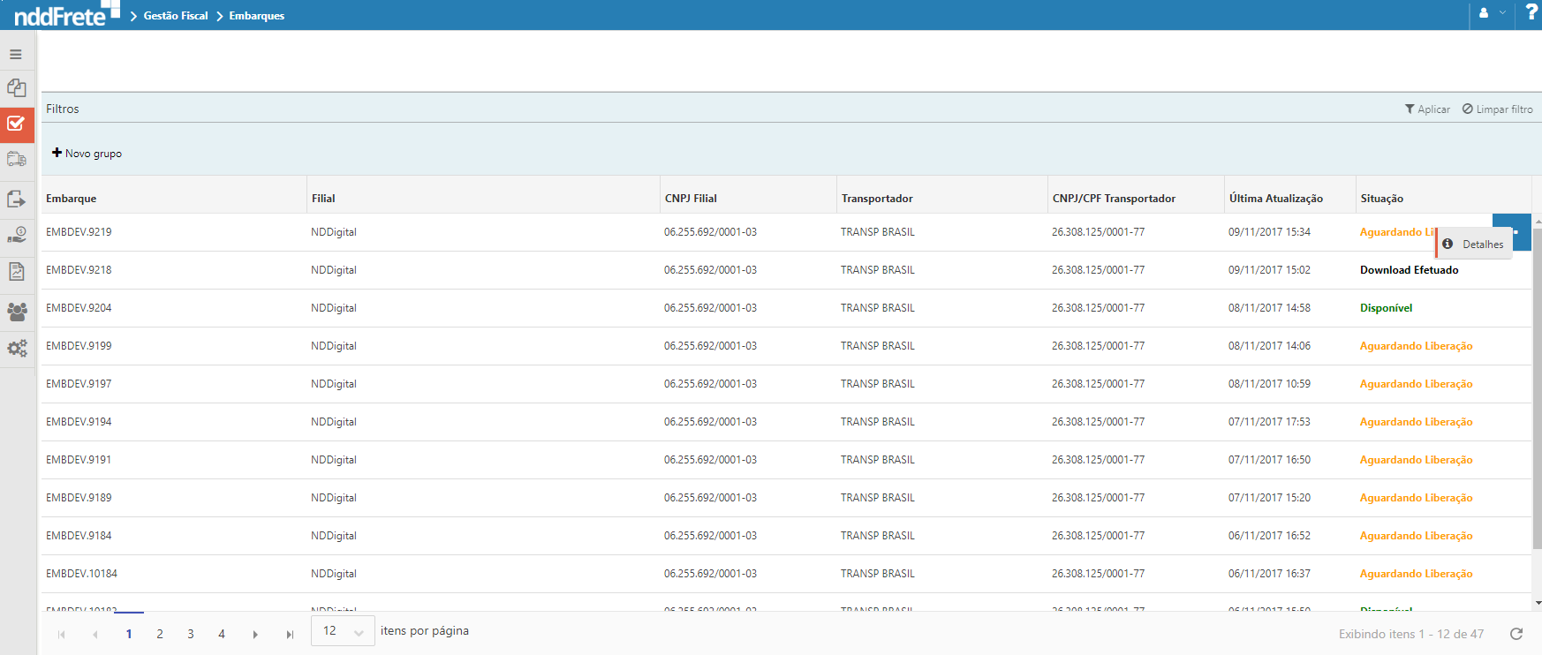This screenshot has width=1542, height=655.
Task: Open the users group icon in sidebar
Action: (16, 312)
